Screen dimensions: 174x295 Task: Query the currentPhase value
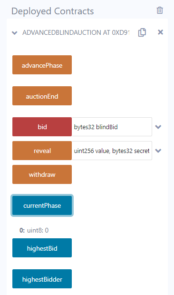[x=42, y=205]
